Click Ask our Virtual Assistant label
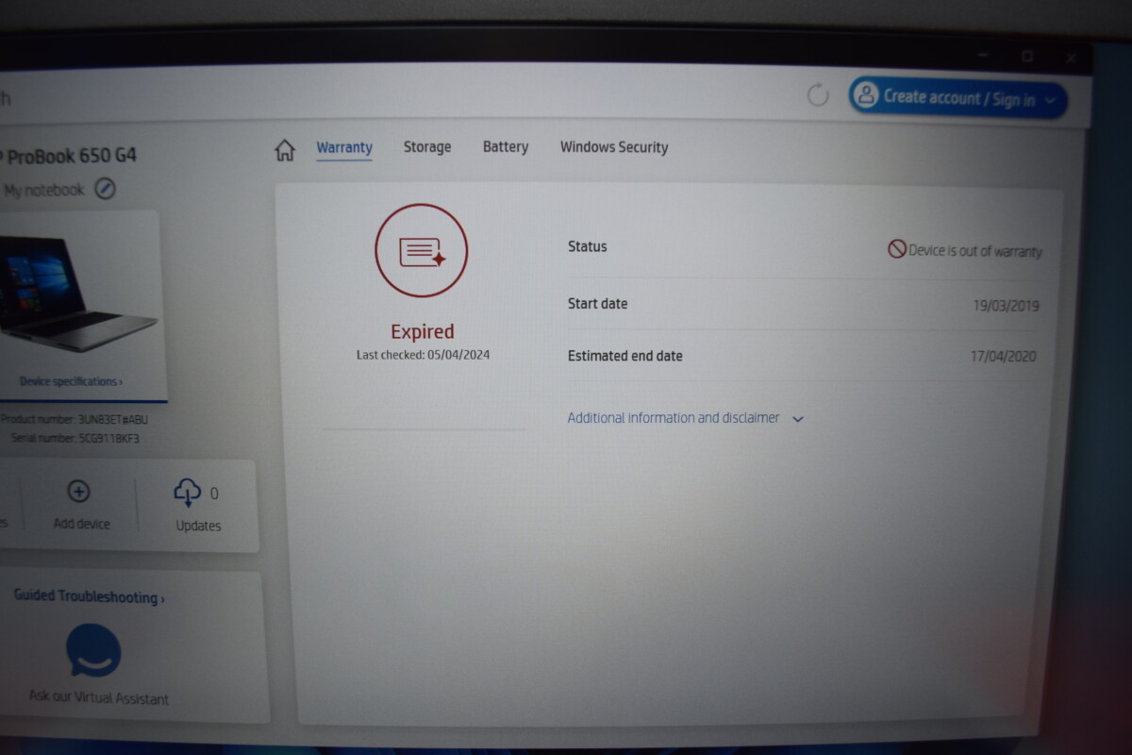 pos(99,698)
